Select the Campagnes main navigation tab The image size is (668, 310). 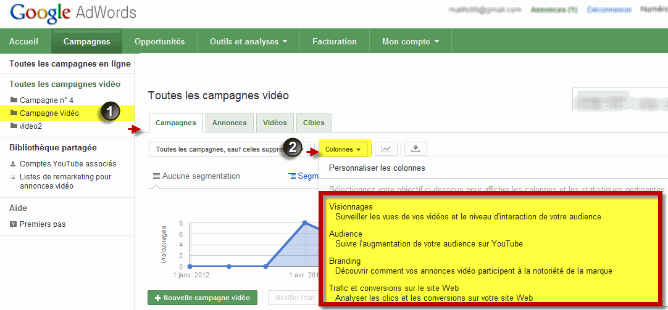pyautogui.click(x=86, y=41)
